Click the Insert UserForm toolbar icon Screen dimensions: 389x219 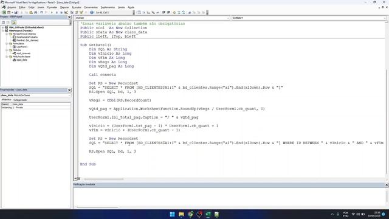point(9,12)
